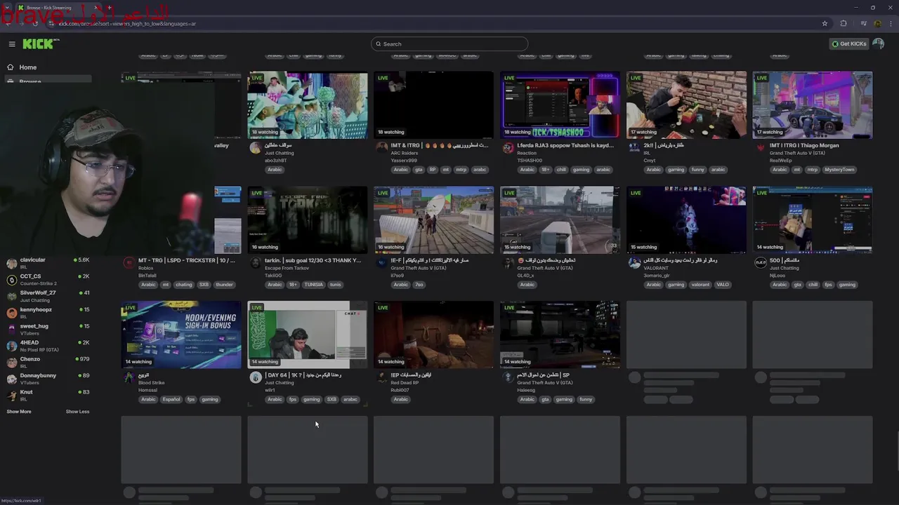This screenshot has width=899, height=505.
Task: Click Chenzo avatar in sidebar
Action: pyautogui.click(x=11, y=362)
